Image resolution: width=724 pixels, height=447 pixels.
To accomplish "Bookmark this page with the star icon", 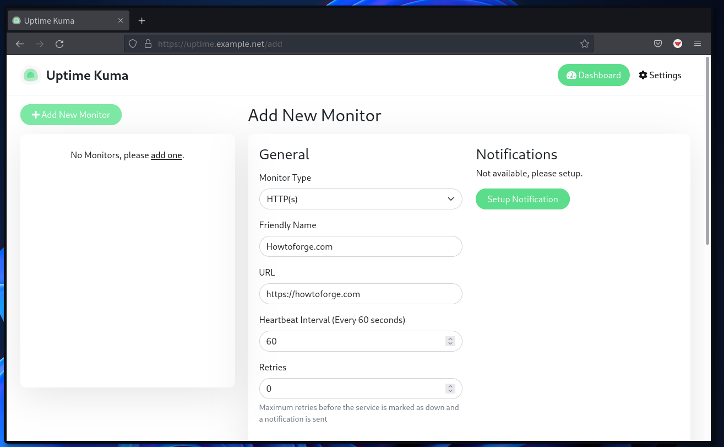I will [585, 44].
